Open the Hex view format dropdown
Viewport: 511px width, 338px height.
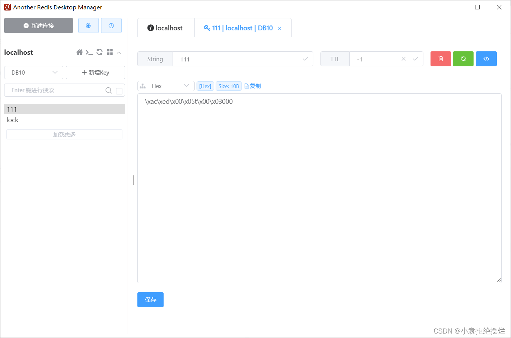(166, 86)
